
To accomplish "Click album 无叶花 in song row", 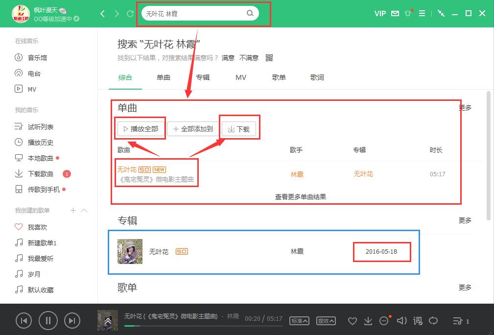I will click(363, 174).
